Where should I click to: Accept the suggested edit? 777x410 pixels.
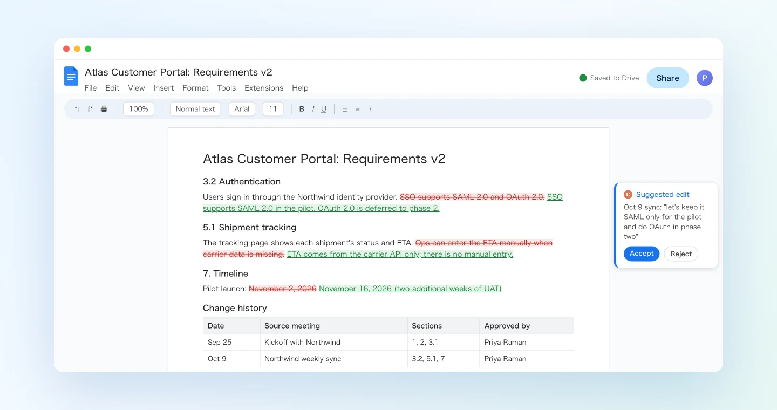pyautogui.click(x=642, y=254)
